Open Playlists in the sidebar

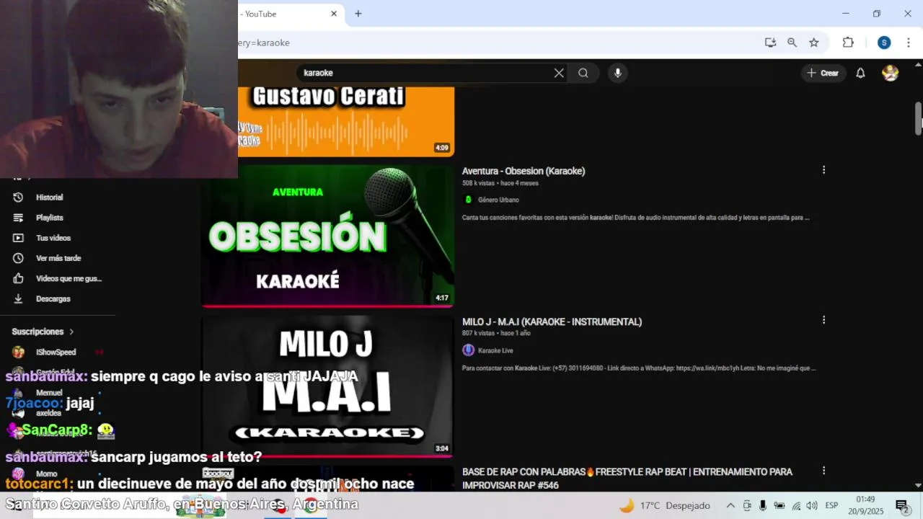point(49,218)
